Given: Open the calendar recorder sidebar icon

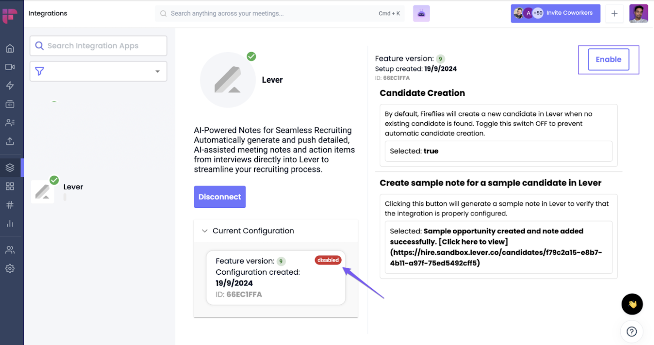Looking at the screenshot, I should (10, 104).
